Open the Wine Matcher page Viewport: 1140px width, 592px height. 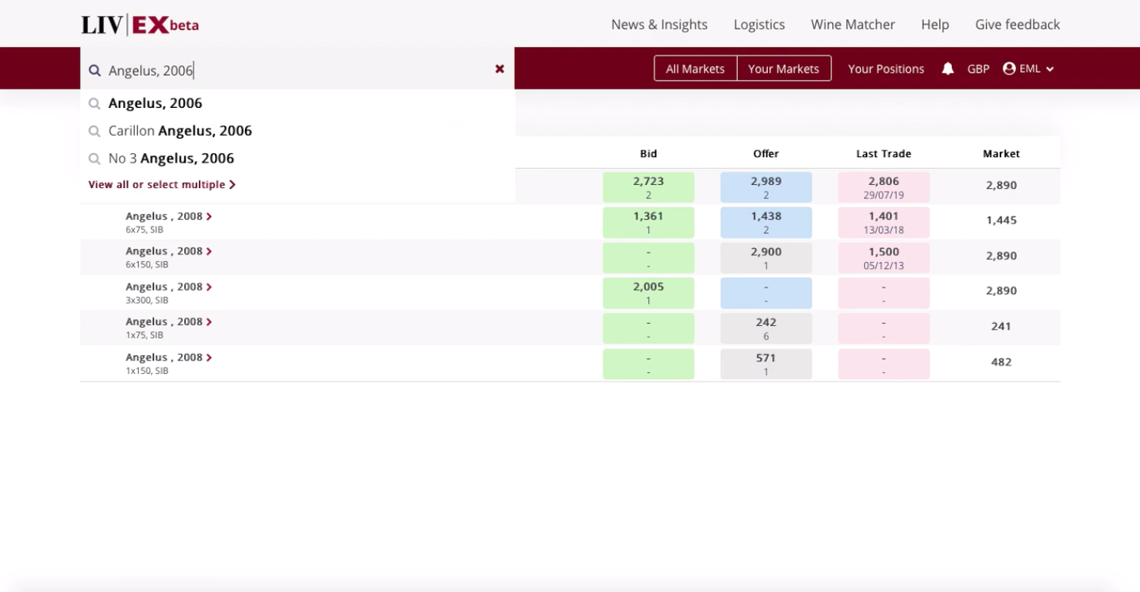[853, 25]
